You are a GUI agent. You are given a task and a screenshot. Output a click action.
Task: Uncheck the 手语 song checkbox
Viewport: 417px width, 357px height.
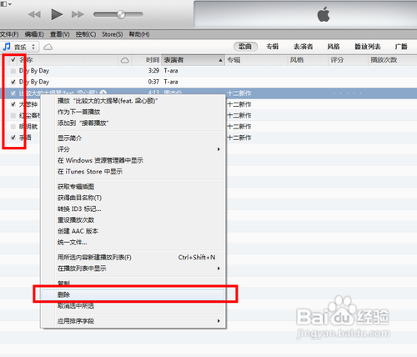pyautogui.click(x=13, y=138)
